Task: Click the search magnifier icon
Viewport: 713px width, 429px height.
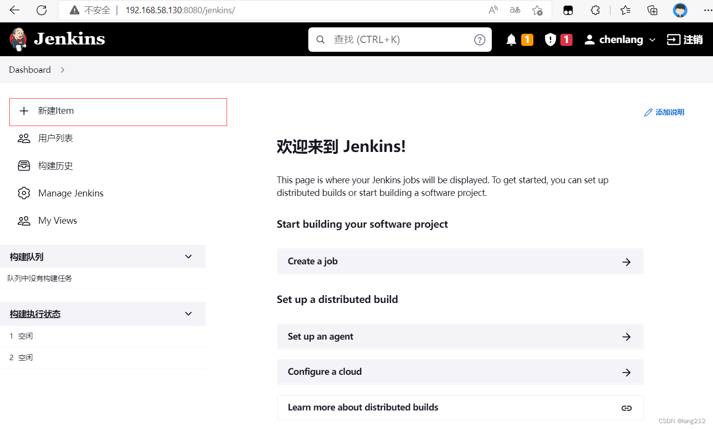Action: pos(321,40)
